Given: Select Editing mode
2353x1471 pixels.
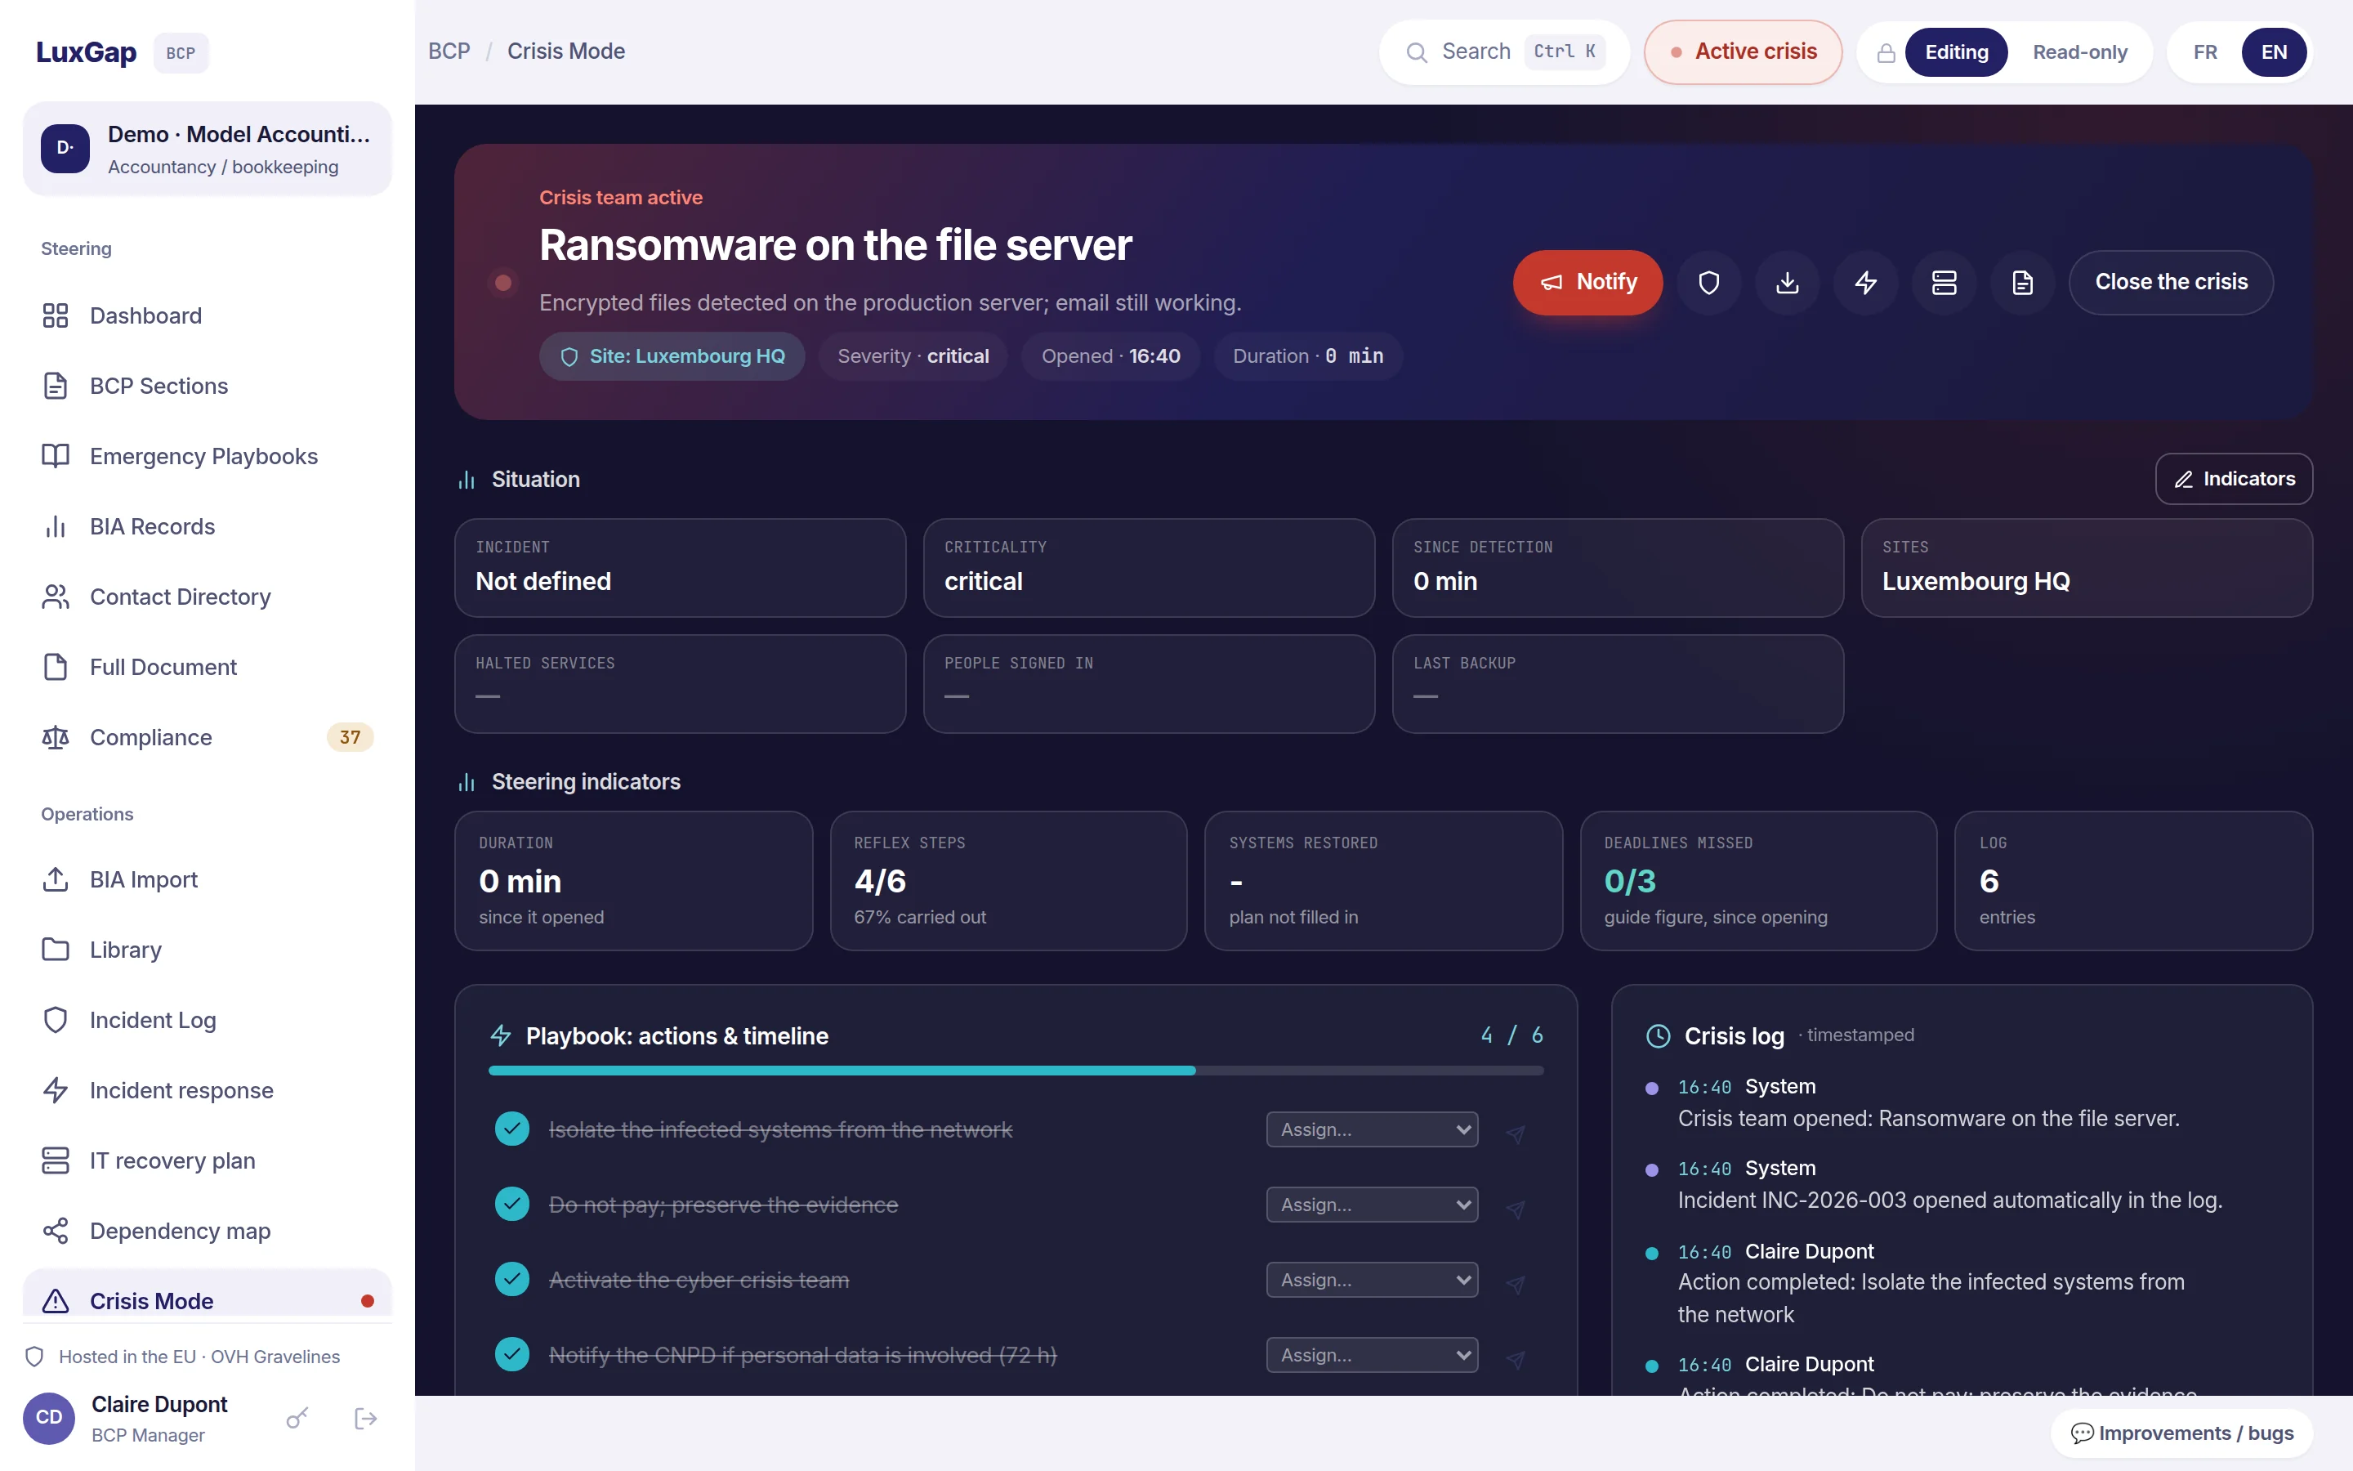Looking at the screenshot, I should [1956, 52].
